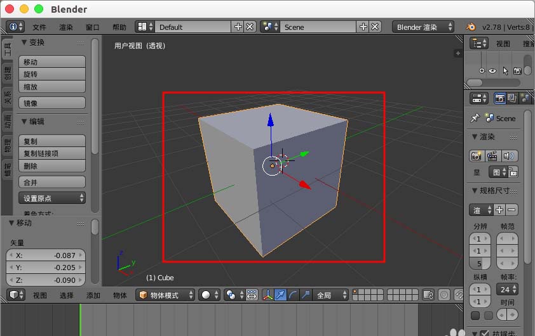Switch to the Render properties camera tab
Viewport: 535px width, 336px height.
coord(500,98)
